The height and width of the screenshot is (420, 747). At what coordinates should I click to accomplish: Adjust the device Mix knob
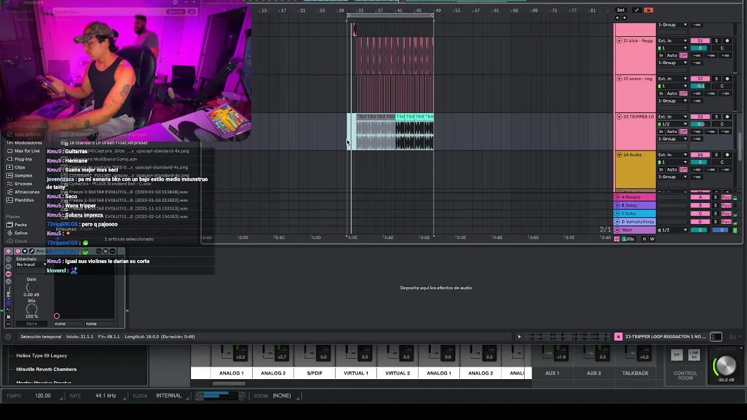[32, 309]
